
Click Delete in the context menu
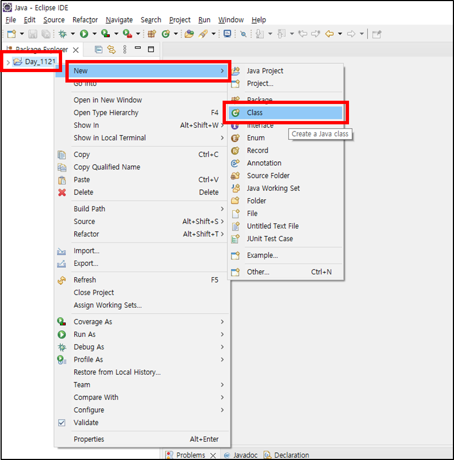(142, 193)
